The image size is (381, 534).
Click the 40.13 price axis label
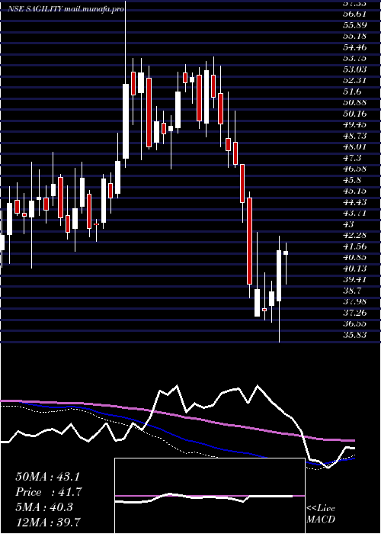(x=355, y=269)
